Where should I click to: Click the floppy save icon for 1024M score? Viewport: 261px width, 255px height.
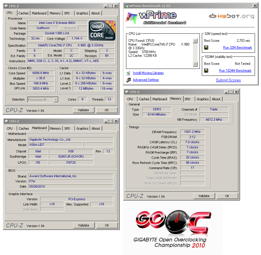click(x=206, y=71)
